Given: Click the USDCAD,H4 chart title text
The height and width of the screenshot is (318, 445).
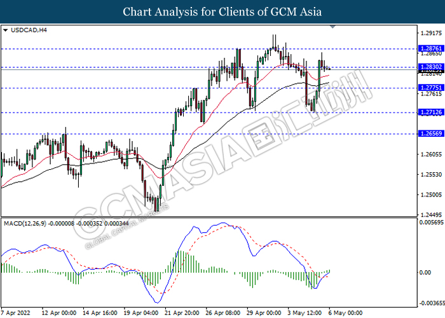Looking at the screenshot, I should (29, 30).
